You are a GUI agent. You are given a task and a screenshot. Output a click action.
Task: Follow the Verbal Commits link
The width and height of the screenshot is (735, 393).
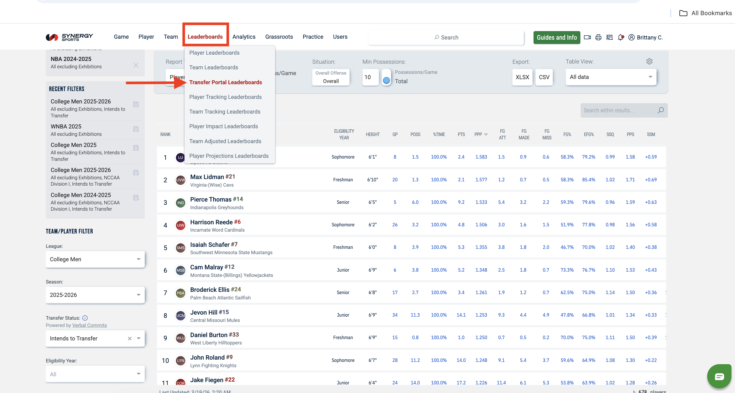(89, 325)
